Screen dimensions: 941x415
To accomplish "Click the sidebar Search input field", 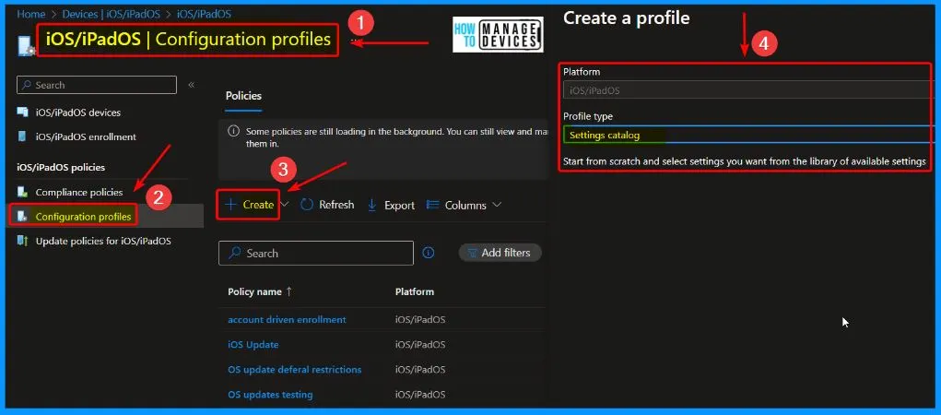I will click(x=97, y=85).
